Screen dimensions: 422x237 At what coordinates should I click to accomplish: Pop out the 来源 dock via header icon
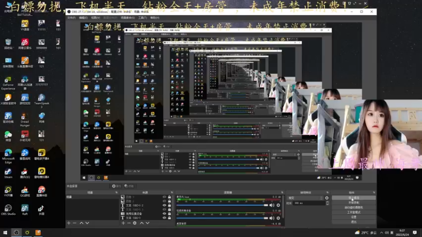click(172, 193)
